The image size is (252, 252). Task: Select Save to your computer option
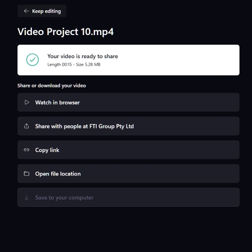(128, 197)
